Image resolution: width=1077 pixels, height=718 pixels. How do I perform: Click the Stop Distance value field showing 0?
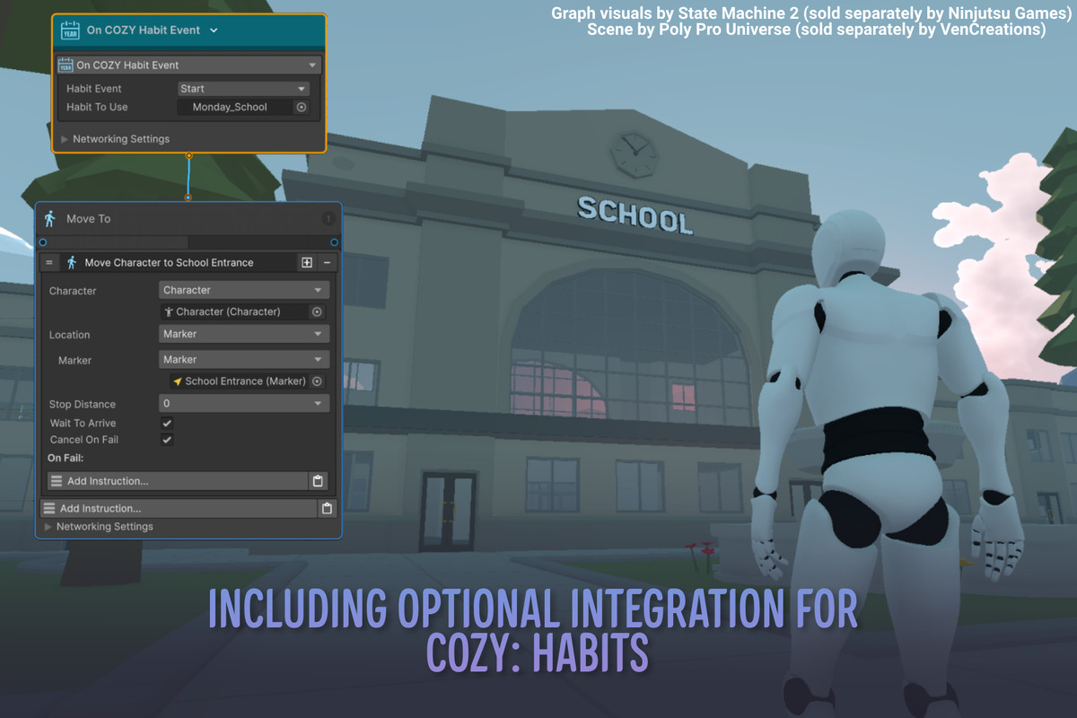pyautogui.click(x=243, y=403)
